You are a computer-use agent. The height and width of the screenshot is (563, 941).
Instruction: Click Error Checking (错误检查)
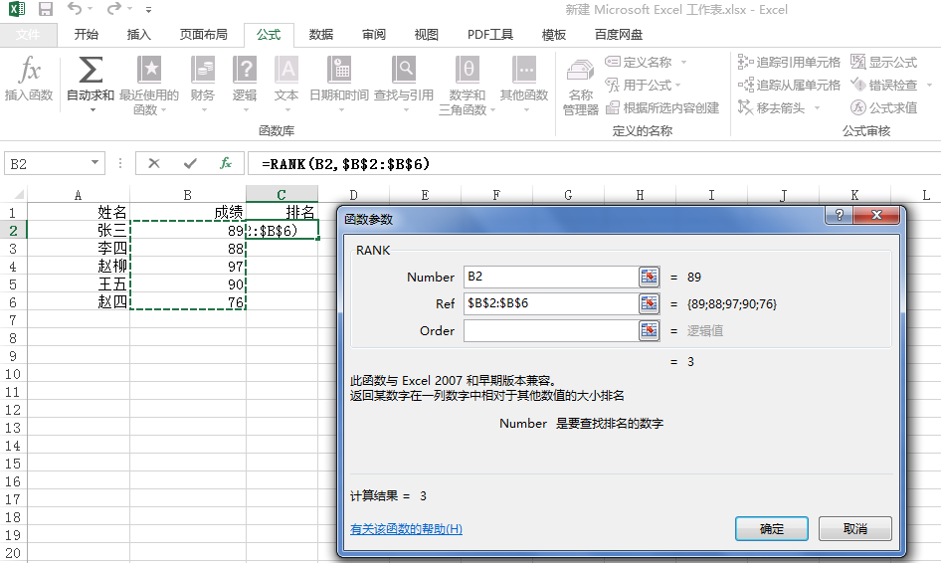point(883,85)
